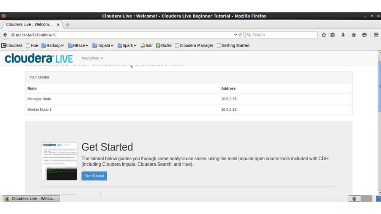Screen dimensions: 381x214
Task: Click the page vertical scrollbar thumb
Action: coord(379,87)
